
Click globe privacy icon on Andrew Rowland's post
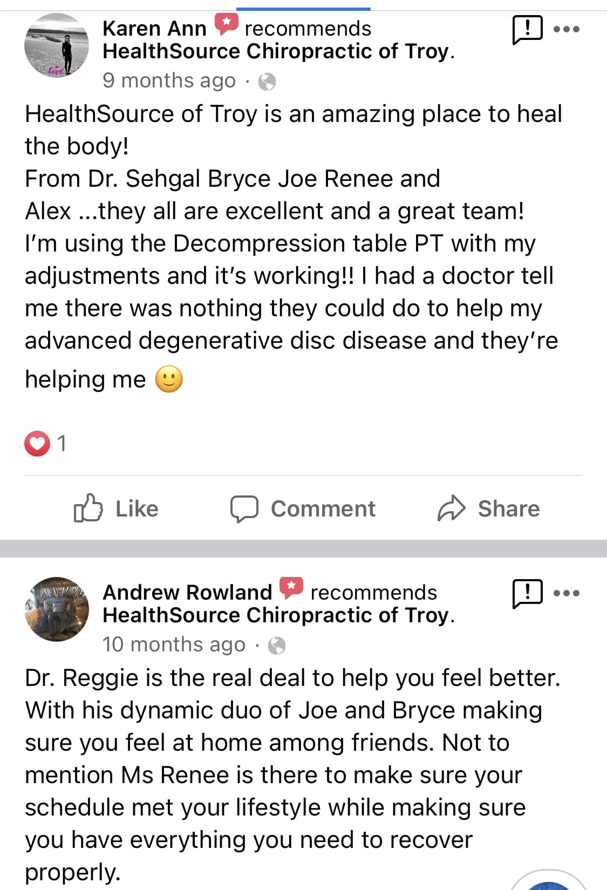point(277,646)
